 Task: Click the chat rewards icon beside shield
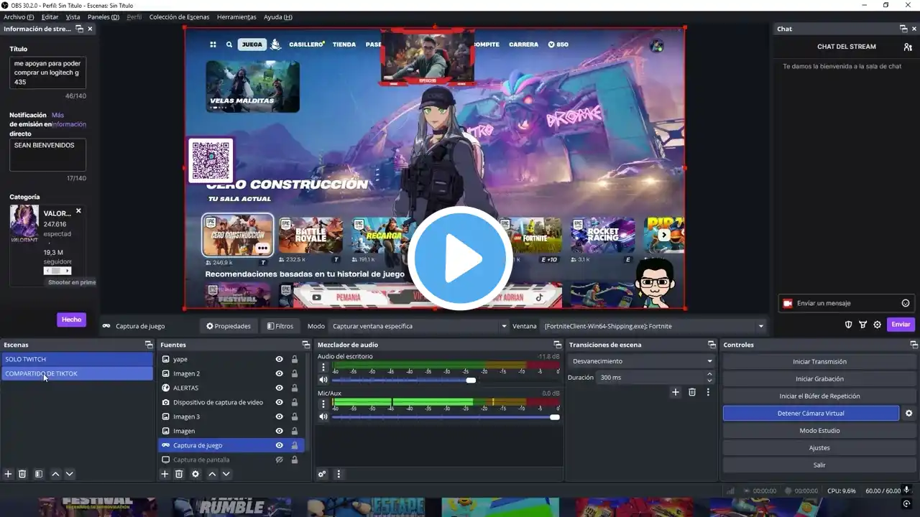pos(862,325)
